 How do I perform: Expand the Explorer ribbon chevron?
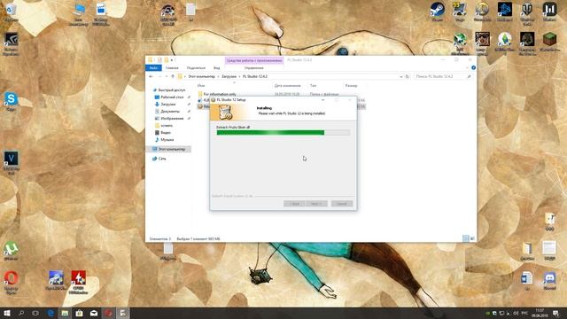467,67
